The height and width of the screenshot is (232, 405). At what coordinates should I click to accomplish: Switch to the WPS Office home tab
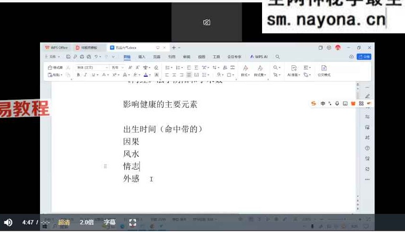point(57,48)
